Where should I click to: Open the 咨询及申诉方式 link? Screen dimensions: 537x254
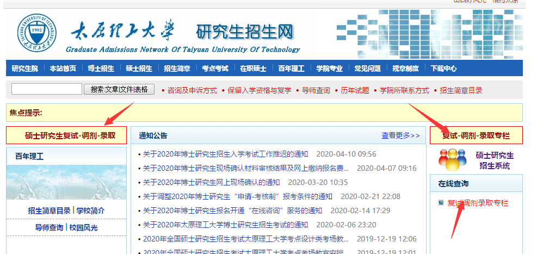tap(192, 91)
